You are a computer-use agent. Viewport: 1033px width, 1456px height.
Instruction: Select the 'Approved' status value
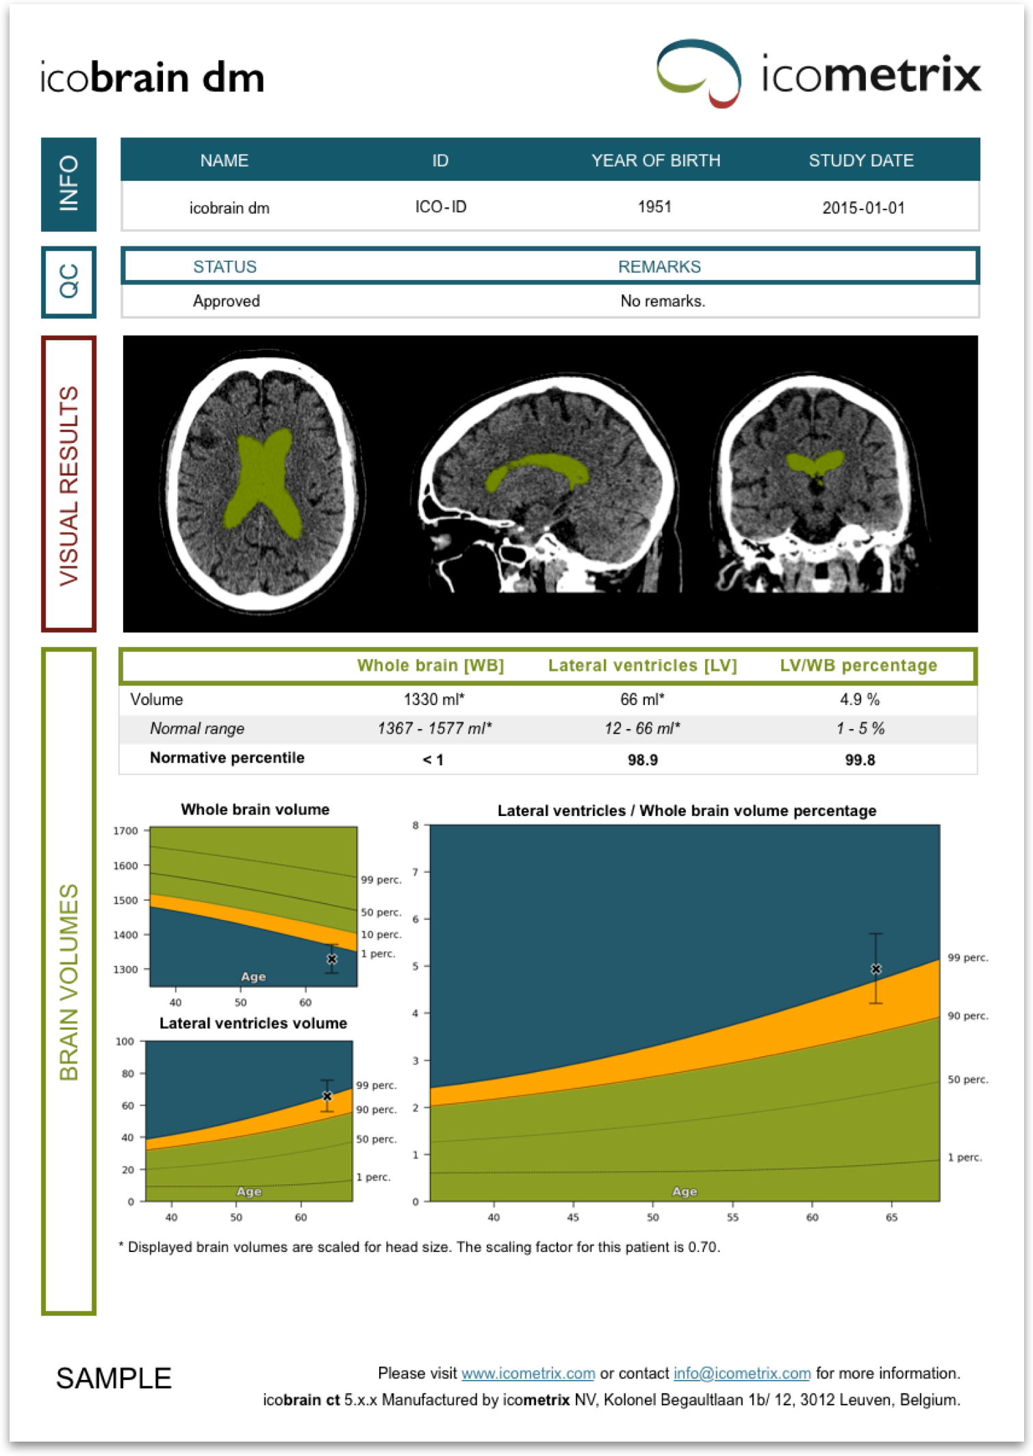pyautogui.click(x=226, y=301)
